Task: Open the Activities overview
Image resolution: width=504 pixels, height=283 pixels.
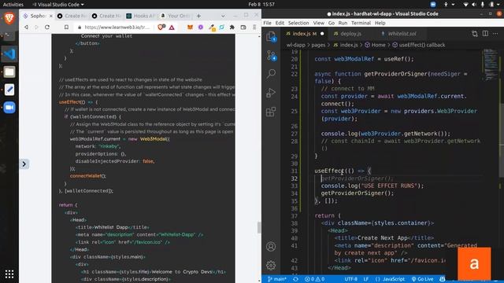Action: (13, 5)
